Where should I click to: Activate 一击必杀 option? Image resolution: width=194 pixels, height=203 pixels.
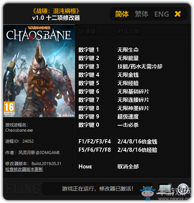coord(128,125)
